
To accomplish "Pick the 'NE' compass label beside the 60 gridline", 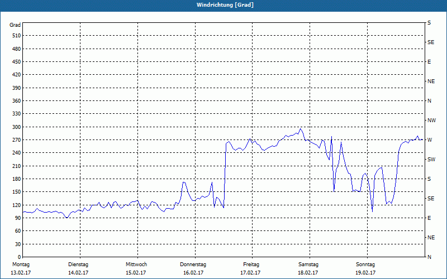I will click(431, 238).
